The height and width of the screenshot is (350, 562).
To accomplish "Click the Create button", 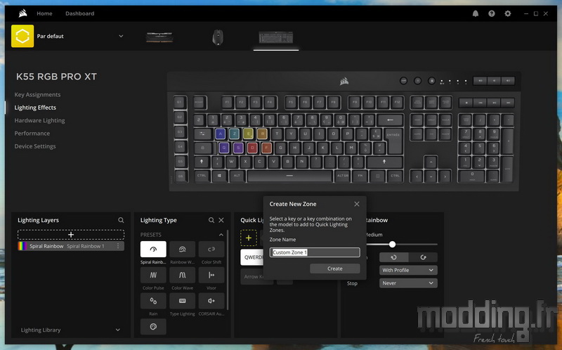I will tap(335, 268).
